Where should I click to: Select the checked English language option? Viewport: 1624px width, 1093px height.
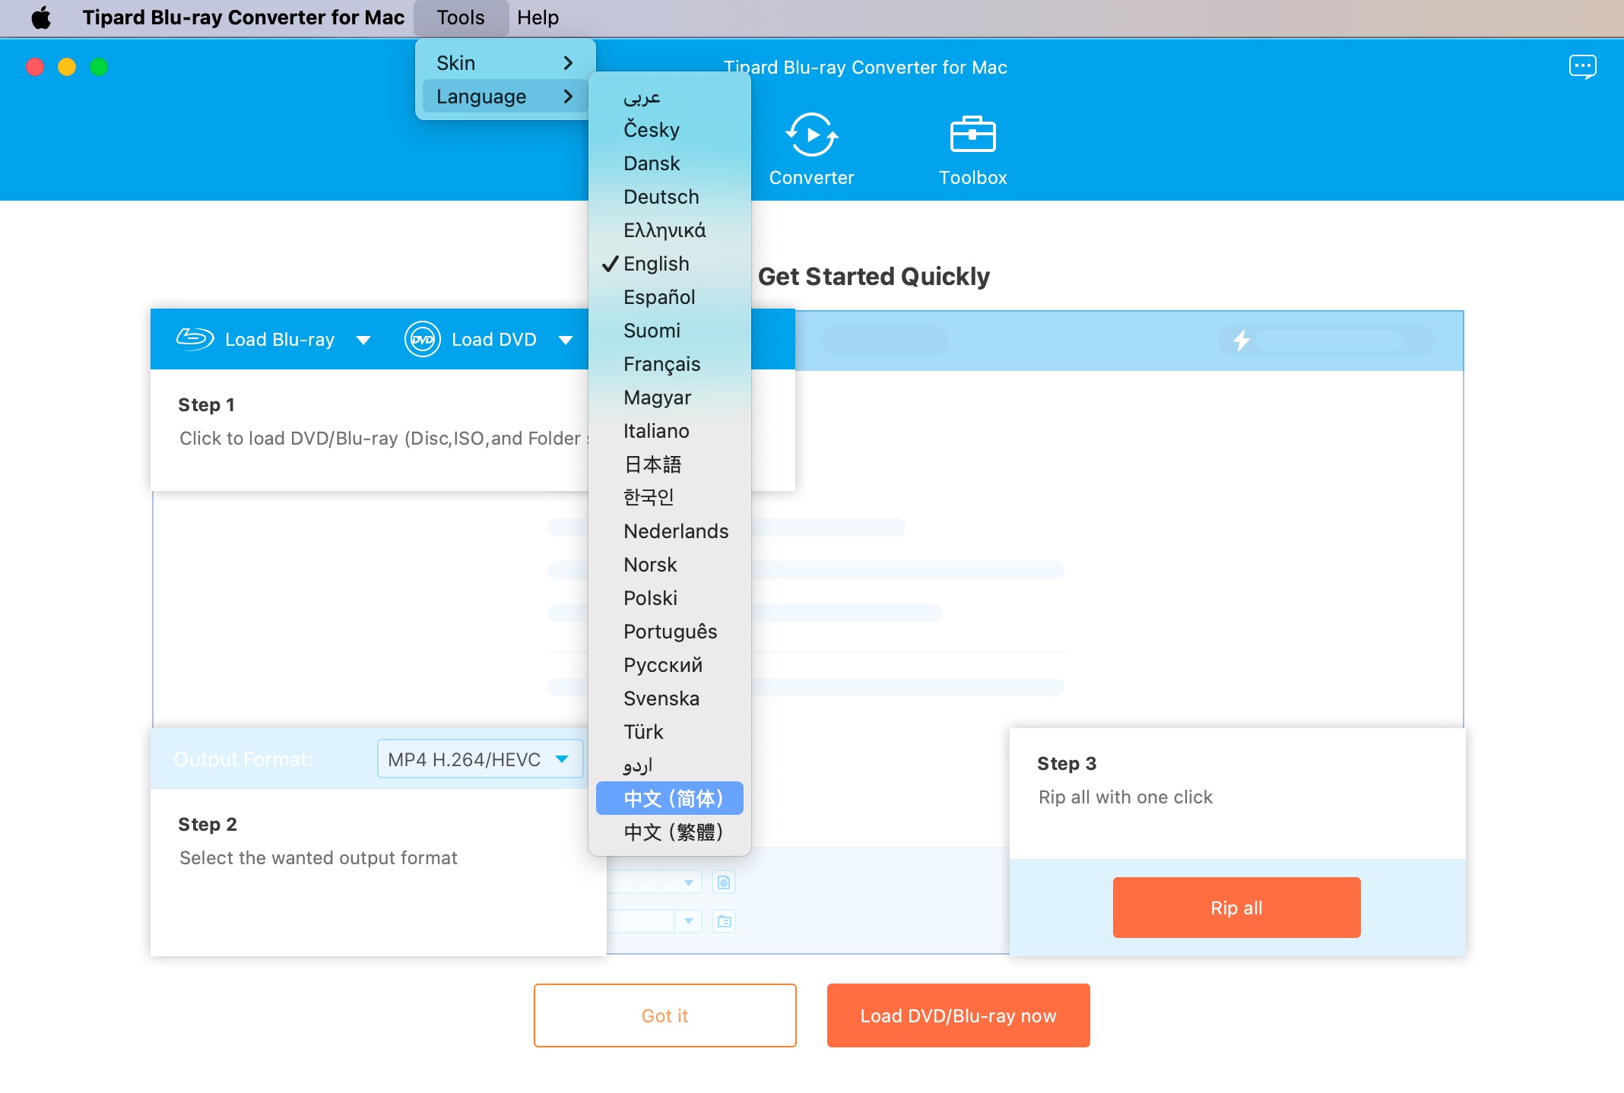655,264
